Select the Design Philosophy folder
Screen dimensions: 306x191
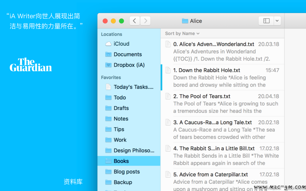(134, 150)
